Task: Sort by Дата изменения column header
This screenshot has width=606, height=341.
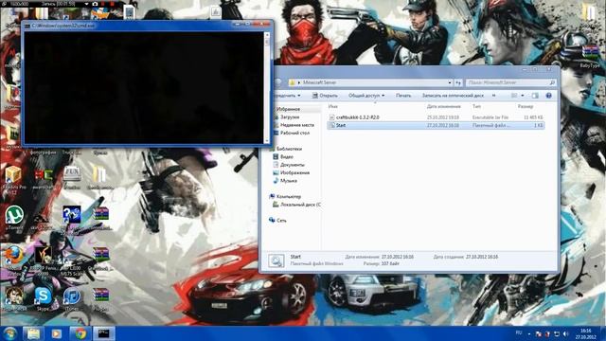Action: (444, 106)
